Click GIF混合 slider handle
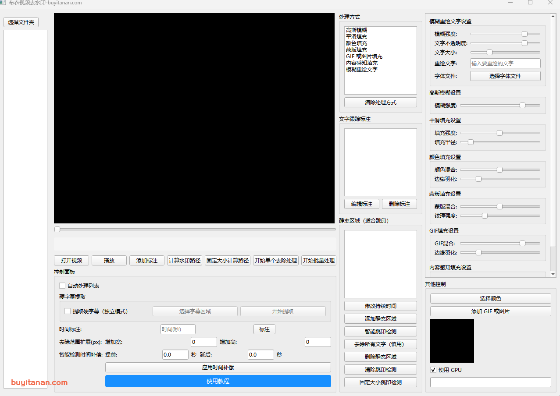 pyautogui.click(x=522, y=243)
